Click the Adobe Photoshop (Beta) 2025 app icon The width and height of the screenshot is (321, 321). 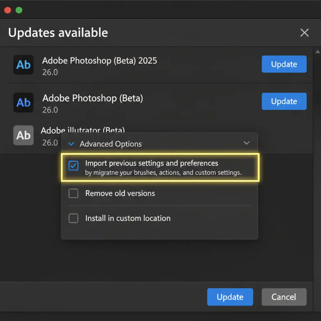[x=24, y=65]
